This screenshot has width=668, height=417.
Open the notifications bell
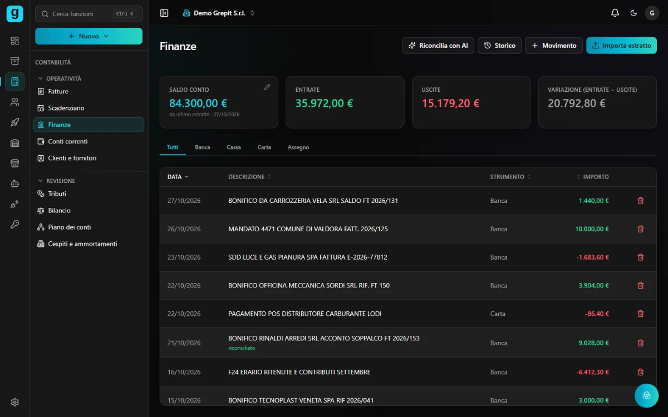[x=615, y=13]
